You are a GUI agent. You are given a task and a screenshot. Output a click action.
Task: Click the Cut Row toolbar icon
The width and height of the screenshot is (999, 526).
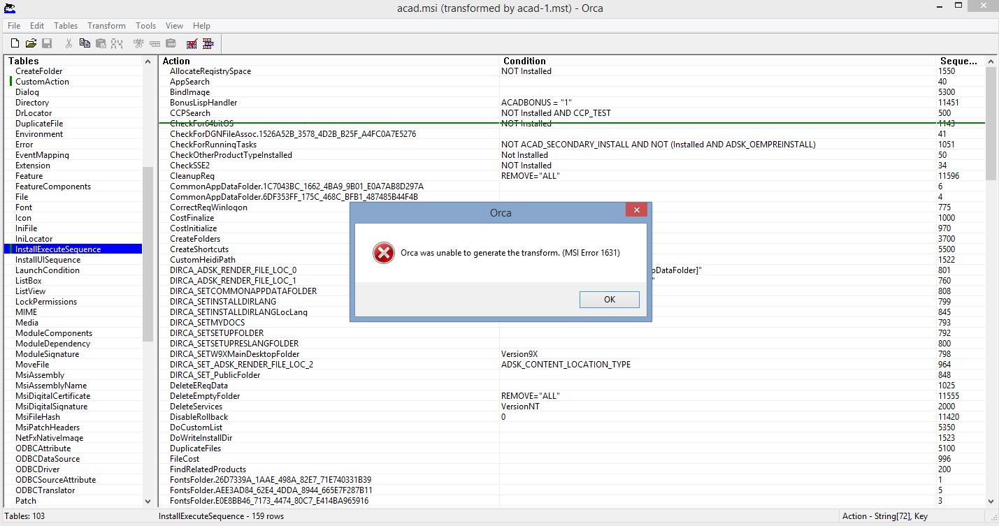pos(138,43)
